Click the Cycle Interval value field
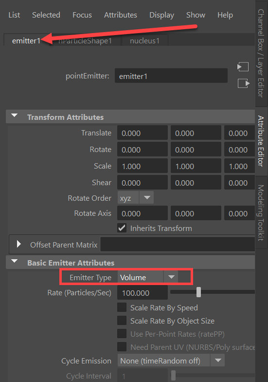Image resolution: width=268 pixels, height=382 pixels. [x=143, y=376]
